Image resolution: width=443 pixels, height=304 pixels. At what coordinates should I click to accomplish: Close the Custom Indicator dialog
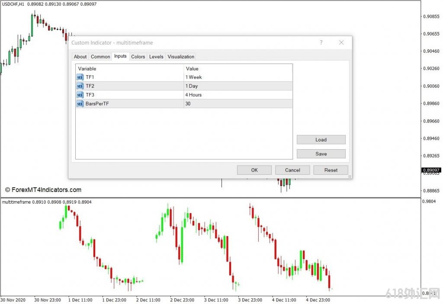(x=341, y=42)
